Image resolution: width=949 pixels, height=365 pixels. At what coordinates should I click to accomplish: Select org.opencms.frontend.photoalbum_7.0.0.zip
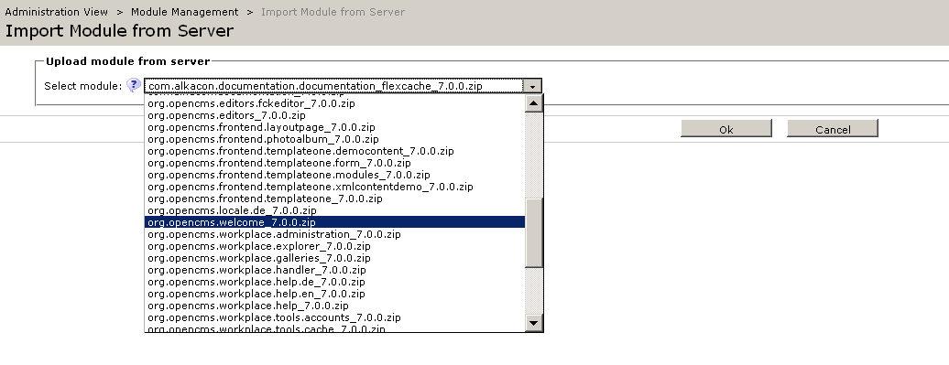(x=334, y=139)
